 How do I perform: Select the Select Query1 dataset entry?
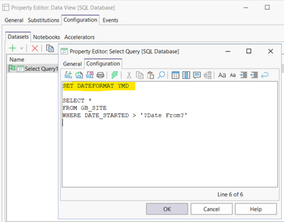click(x=41, y=69)
